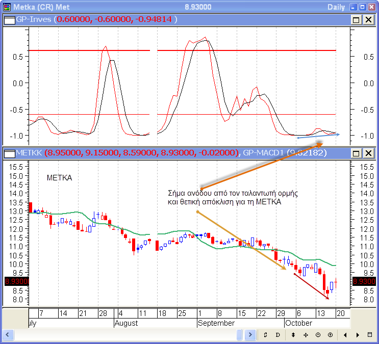
Task: Click the left-pointing triangle in bottom toolbar
Action: (x=345, y=335)
